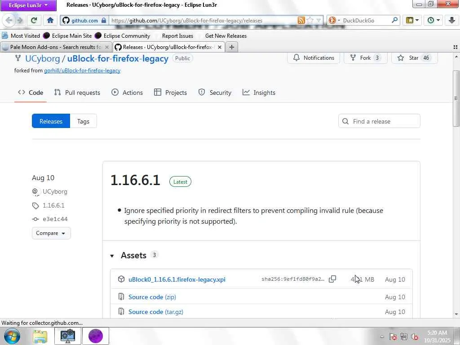
Task: Open the Security tab
Action: [215, 93]
